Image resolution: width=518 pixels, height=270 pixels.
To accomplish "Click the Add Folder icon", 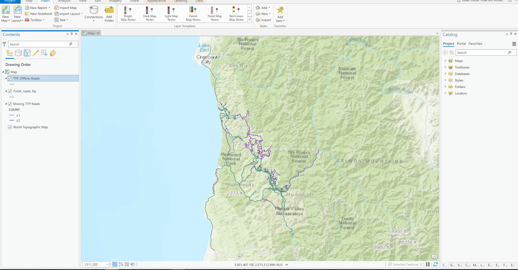I will point(109,10).
